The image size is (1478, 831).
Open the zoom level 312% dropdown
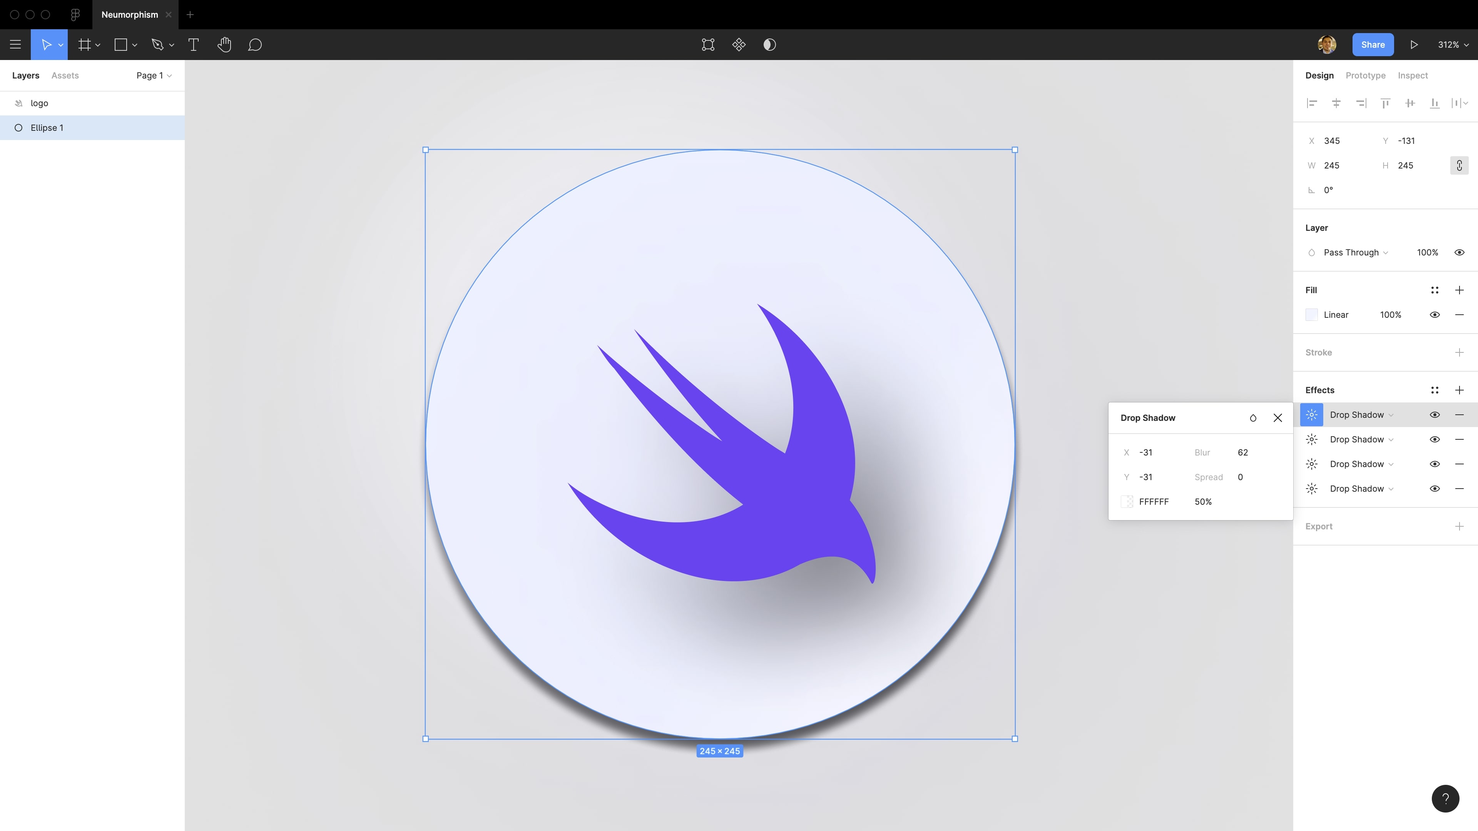pyautogui.click(x=1453, y=45)
